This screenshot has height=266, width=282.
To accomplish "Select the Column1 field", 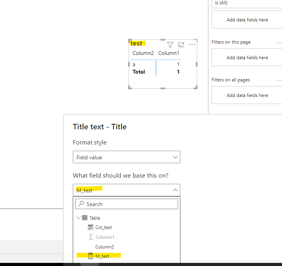I will click(105, 237).
